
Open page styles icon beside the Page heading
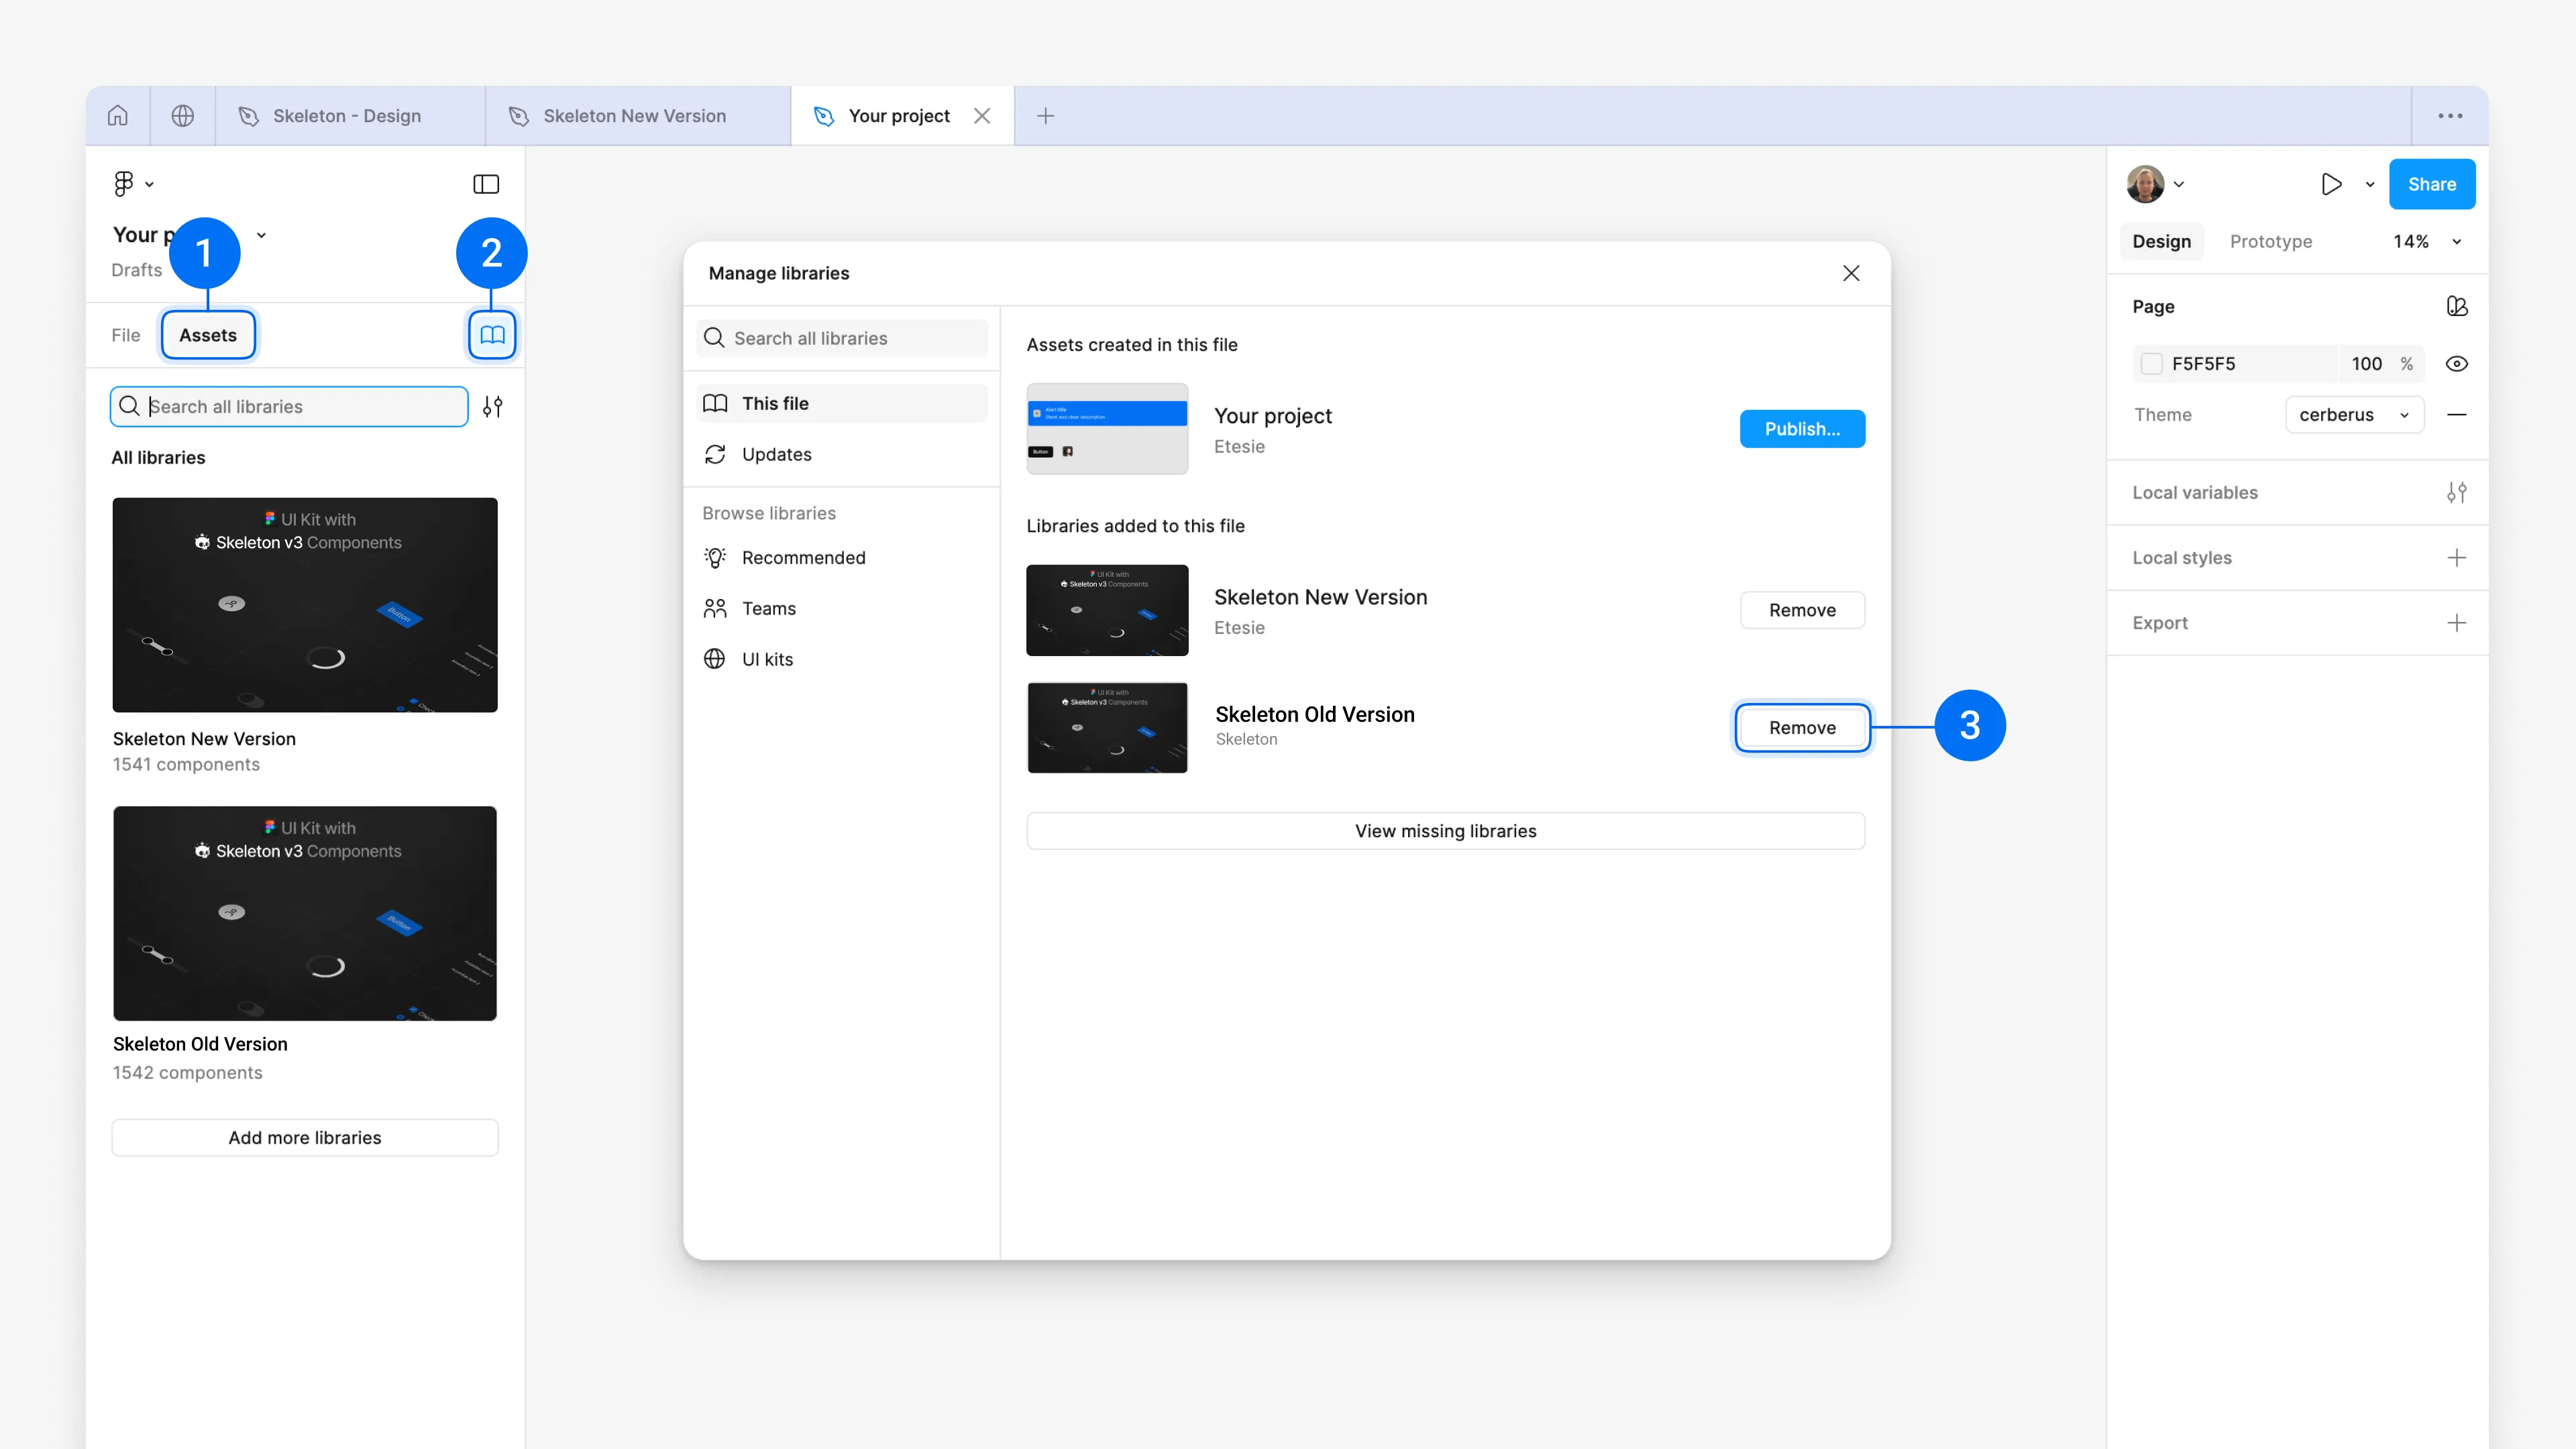2458,306
